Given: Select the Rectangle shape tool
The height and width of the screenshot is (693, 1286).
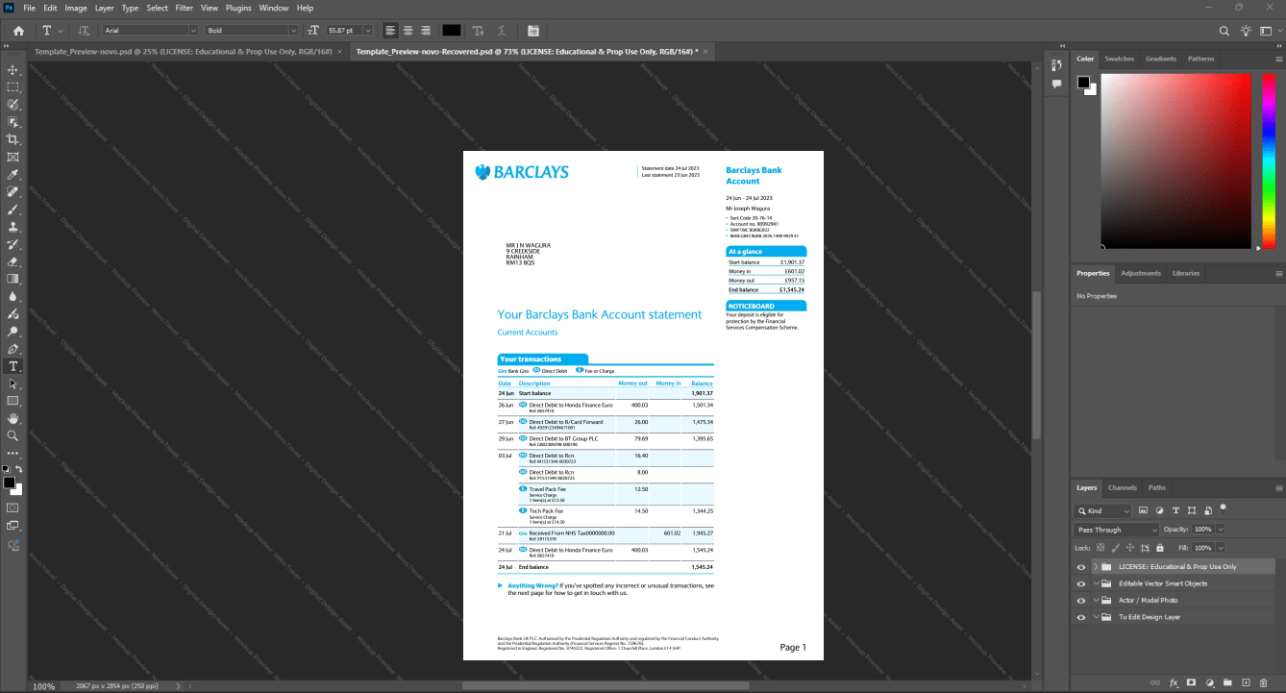Looking at the screenshot, I should 12,401.
